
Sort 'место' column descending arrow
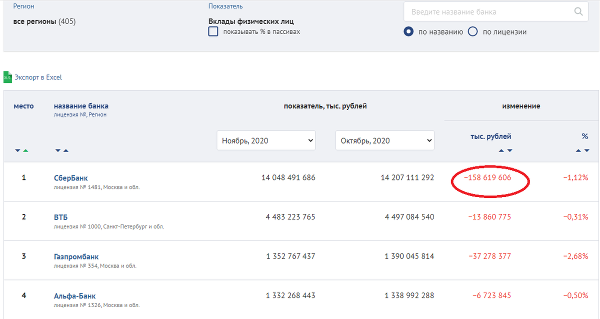tap(17, 150)
